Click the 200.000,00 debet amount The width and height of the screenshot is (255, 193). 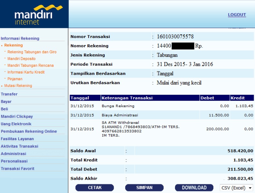click(218, 129)
